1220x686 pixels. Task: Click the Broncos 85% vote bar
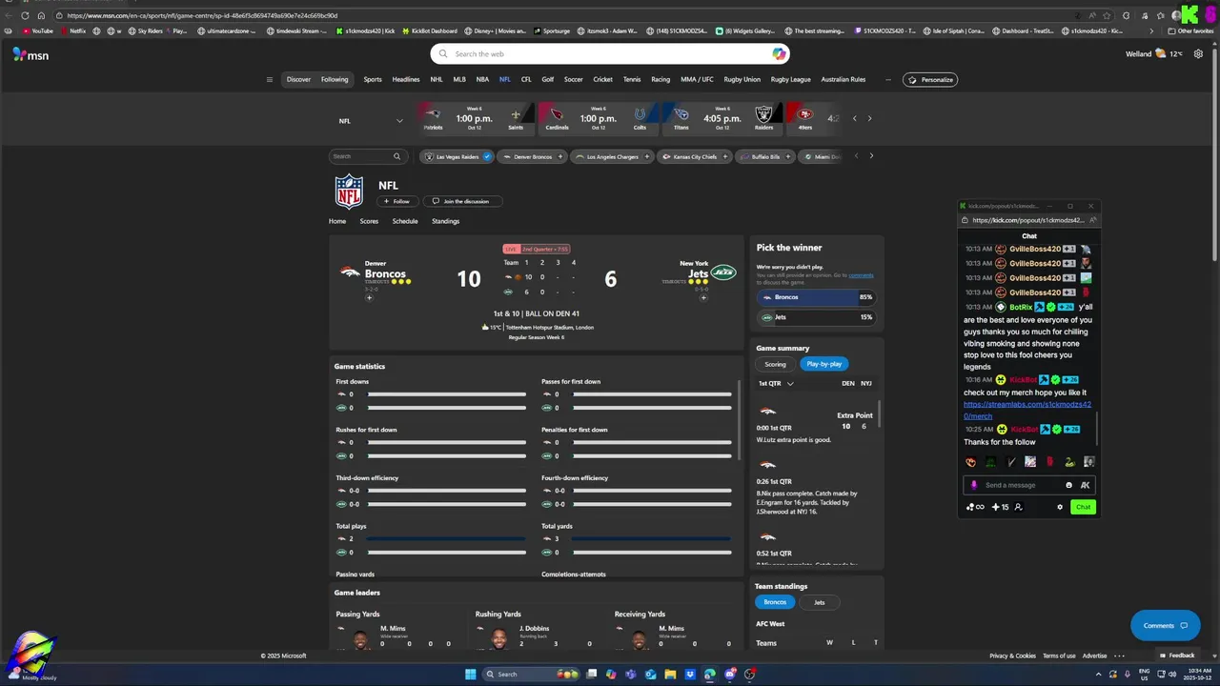(816, 297)
